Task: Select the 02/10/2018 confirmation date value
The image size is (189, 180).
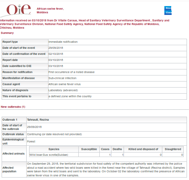Action: point(56,54)
